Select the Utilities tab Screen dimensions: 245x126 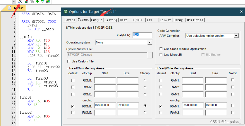[195, 20]
